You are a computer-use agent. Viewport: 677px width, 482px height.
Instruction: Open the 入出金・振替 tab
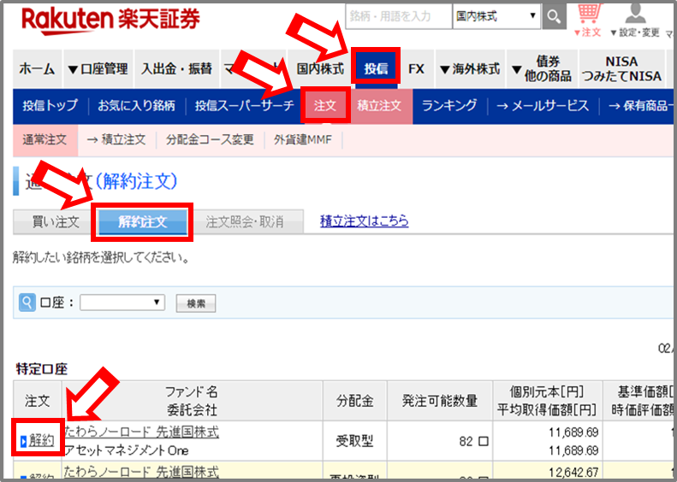[x=176, y=69]
